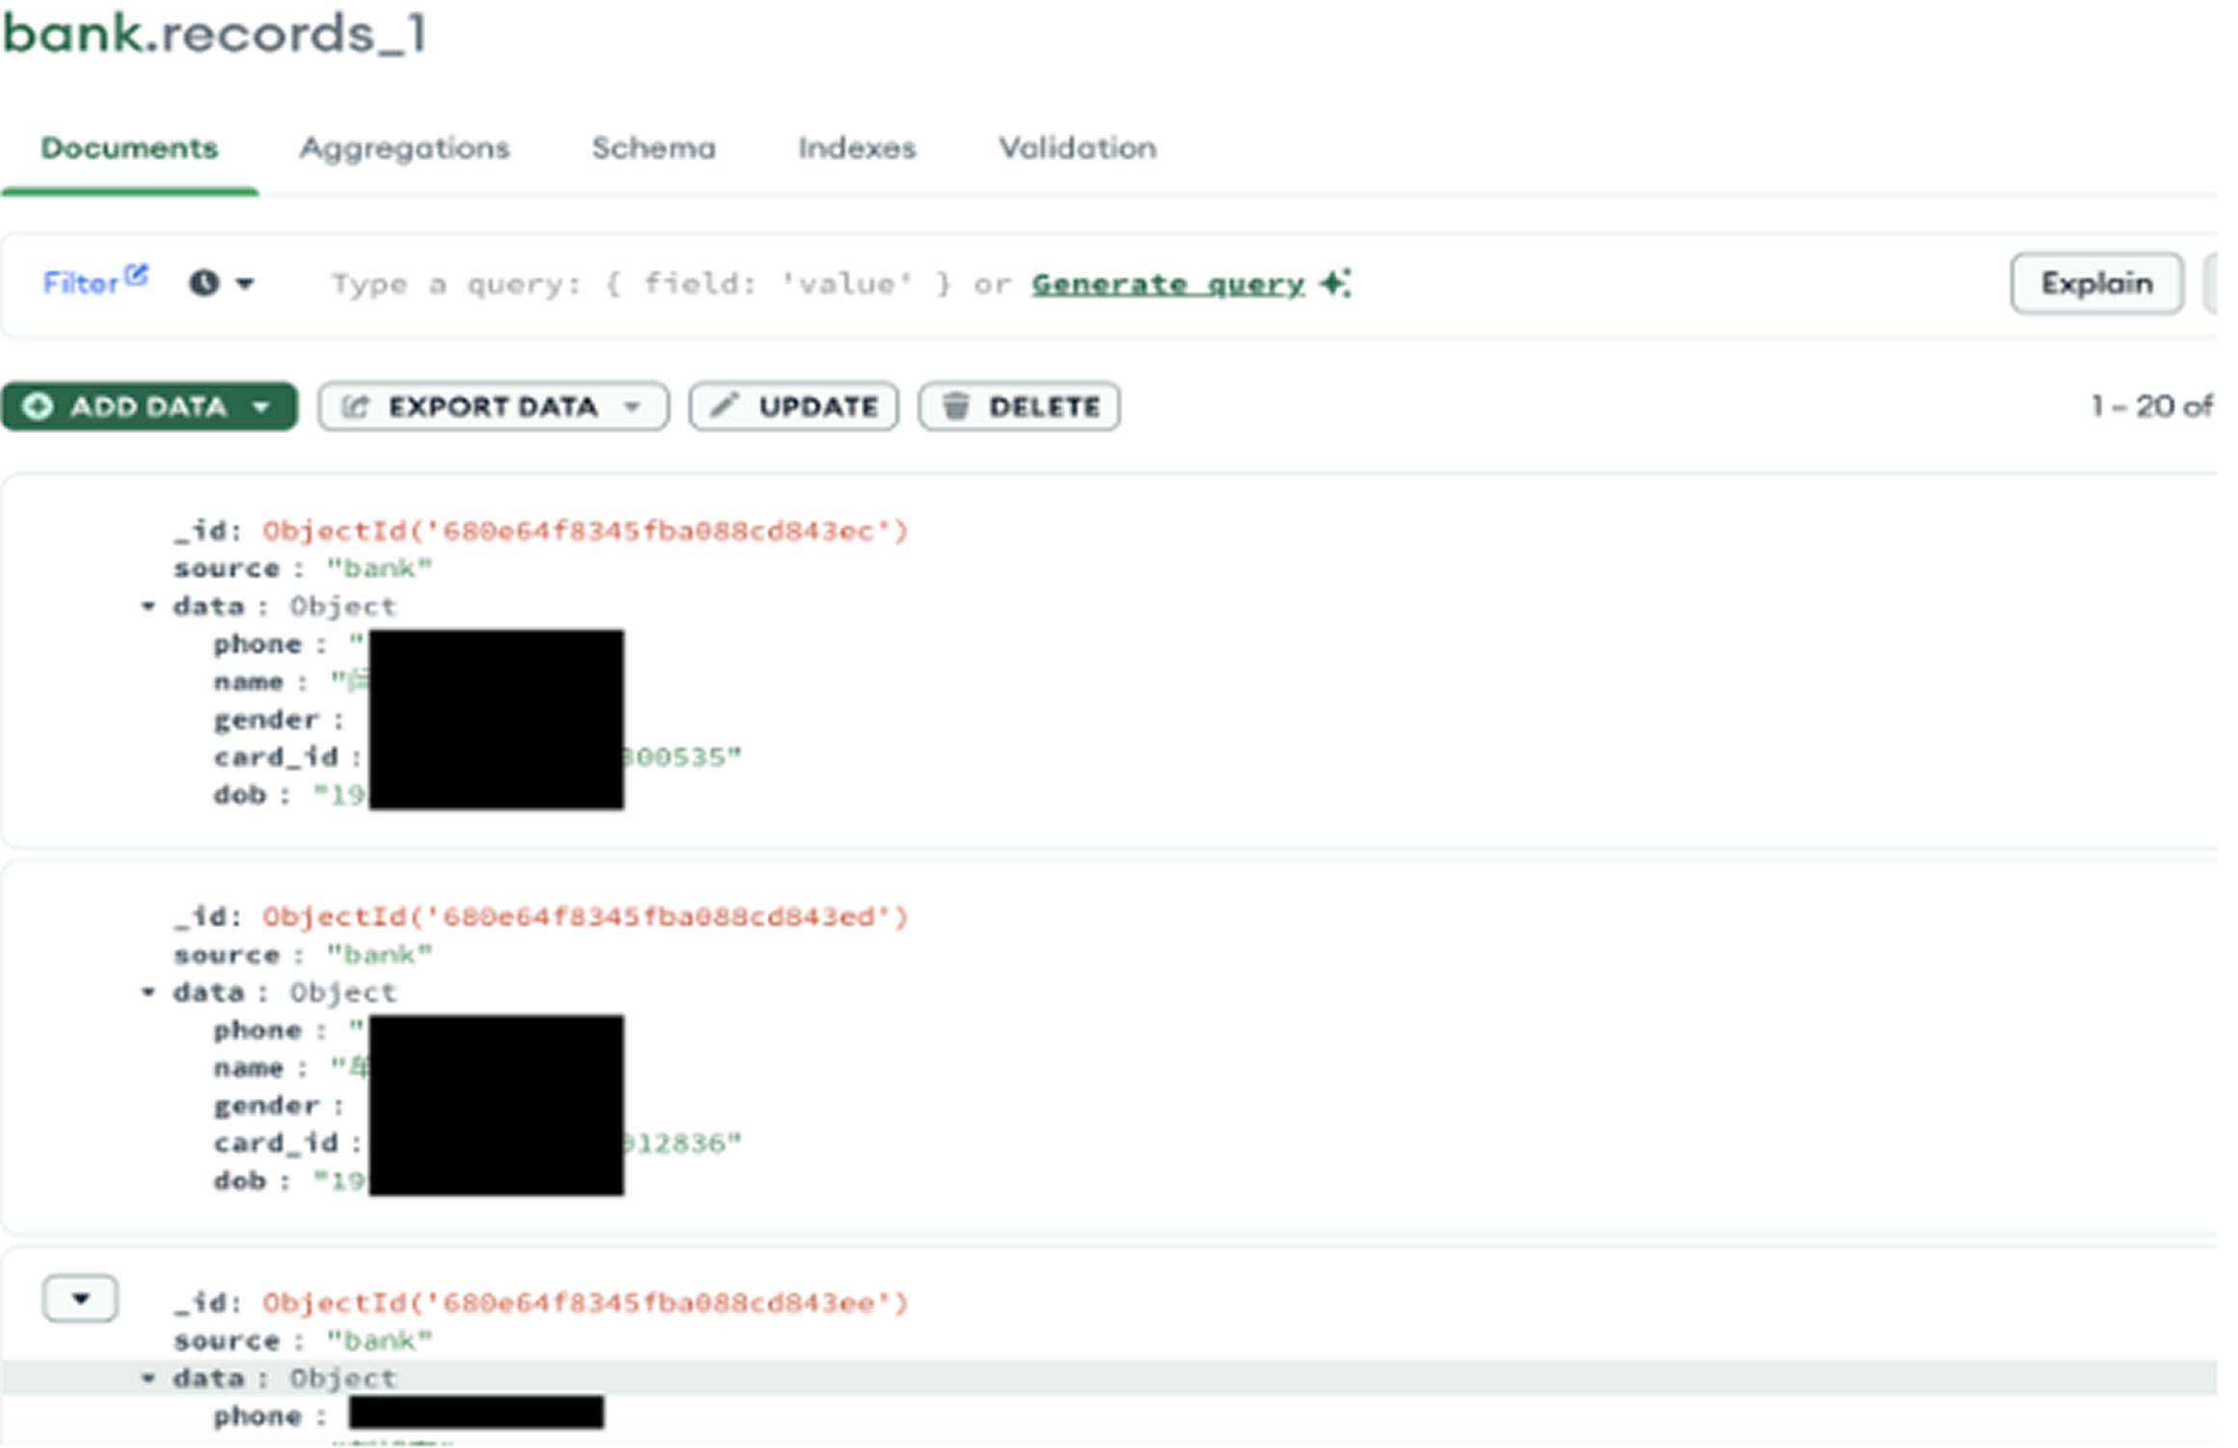Click the source "bank" value in document 843ee
This screenshot has height=1448, width=2238.
(x=379, y=1341)
